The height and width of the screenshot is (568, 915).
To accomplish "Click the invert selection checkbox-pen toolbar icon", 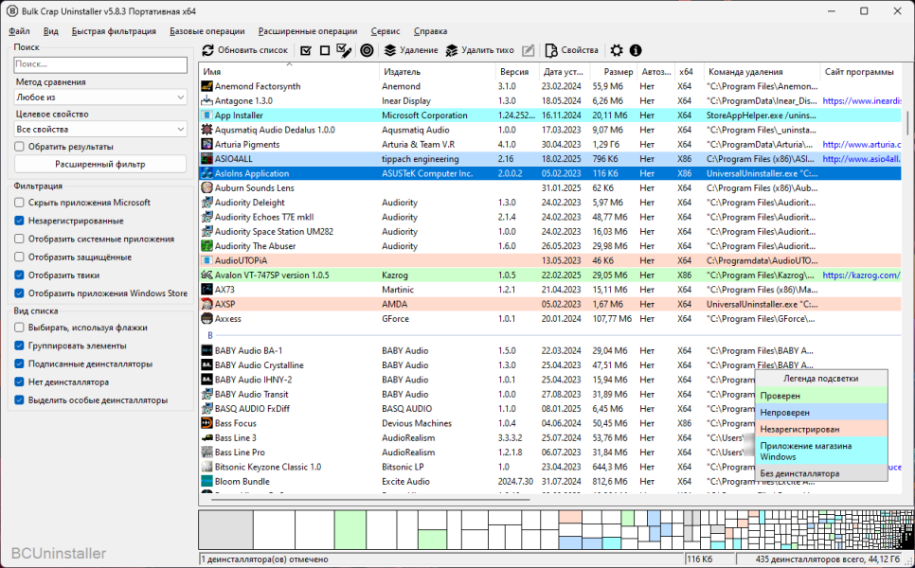I will [x=344, y=51].
